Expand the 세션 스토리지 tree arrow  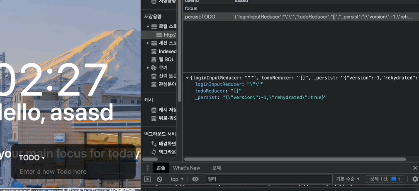coord(148,43)
